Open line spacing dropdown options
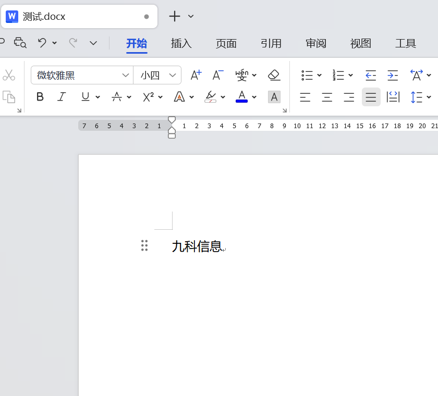 pos(429,97)
